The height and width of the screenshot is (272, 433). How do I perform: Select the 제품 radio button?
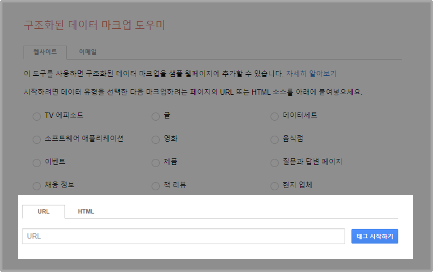point(156,162)
